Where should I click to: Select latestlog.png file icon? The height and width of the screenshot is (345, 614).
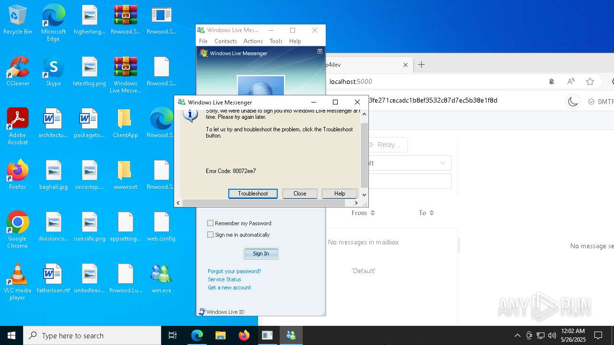[89, 71]
